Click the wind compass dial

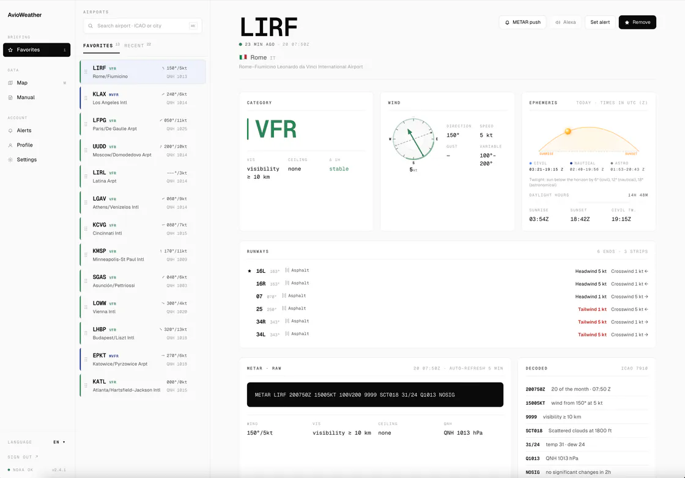[x=413, y=139]
